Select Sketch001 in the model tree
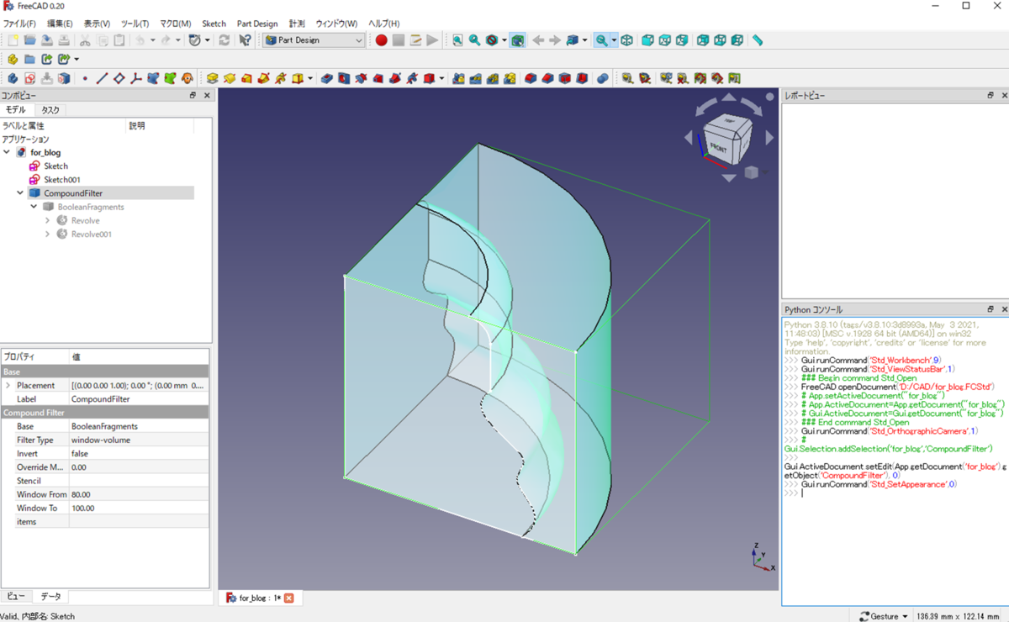The width and height of the screenshot is (1009, 622). tap(62, 180)
